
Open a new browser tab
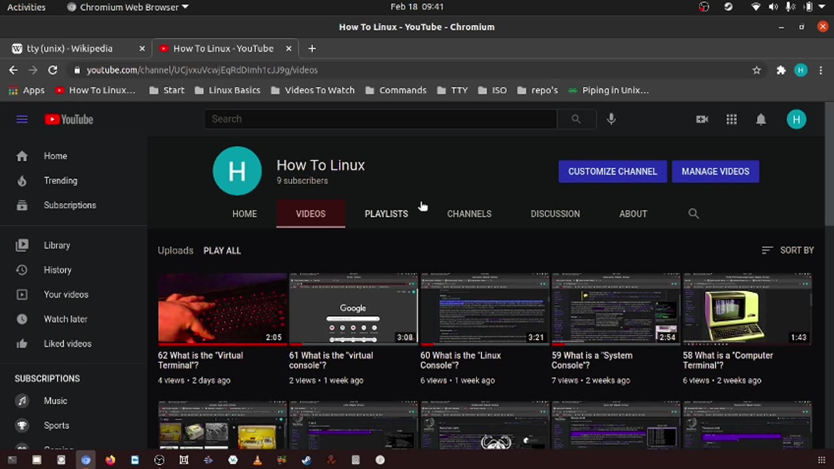click(x=312, y=48)
